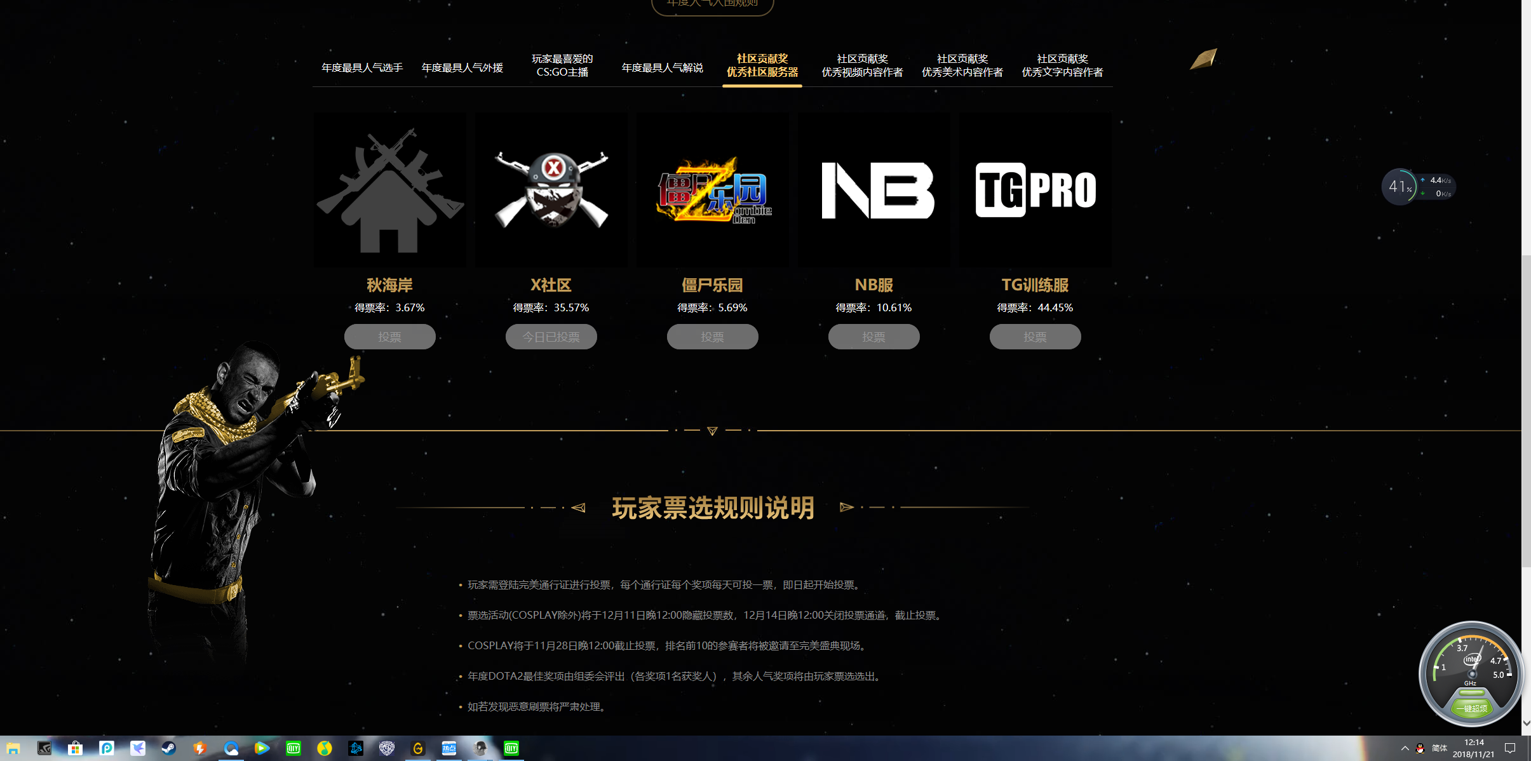The height and width of the screenshot is (761, 1531).
Task: Click the 简体 input language indicator
Action: pos(1440,749)
